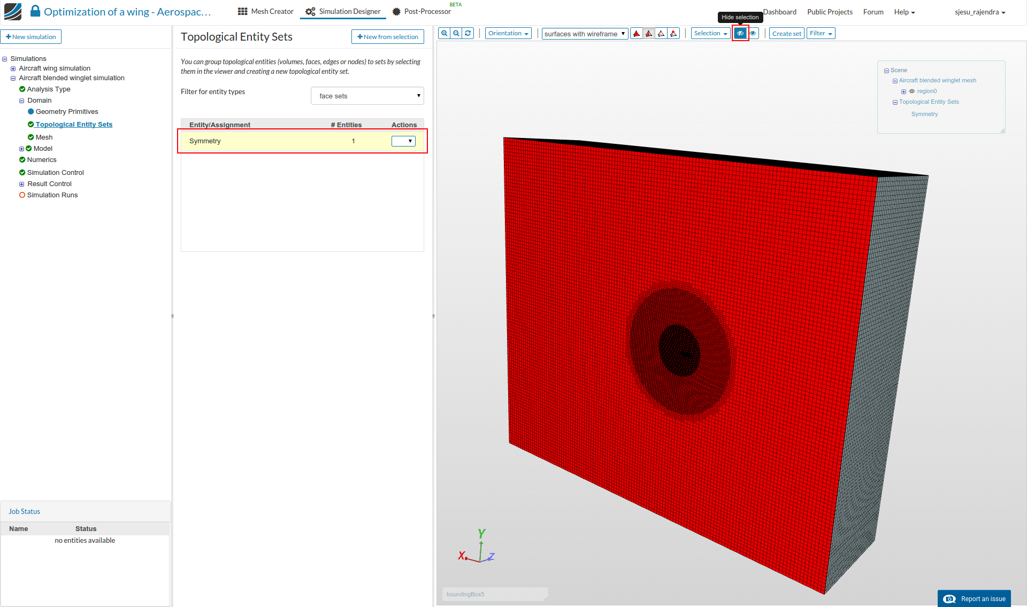Open the surfaces with wireframe render mode selector
This screenshot has width=1027, height=607.
pos(584,34)
